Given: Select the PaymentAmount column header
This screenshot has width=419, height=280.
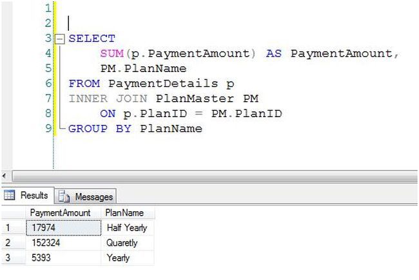Looking at the screenshot, I should [64, 213].
